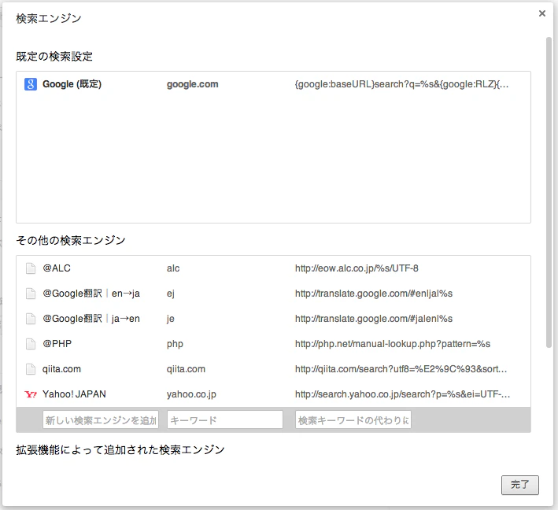Select the Yahoo! JAPAN engine name

(74, 394)
